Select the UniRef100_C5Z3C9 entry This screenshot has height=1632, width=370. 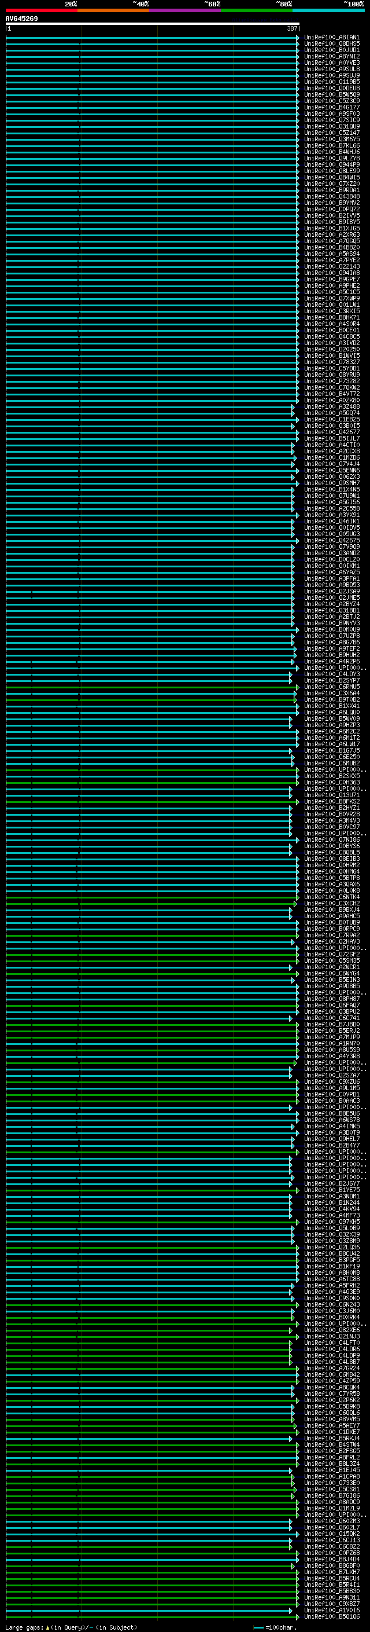coord(331,101)
